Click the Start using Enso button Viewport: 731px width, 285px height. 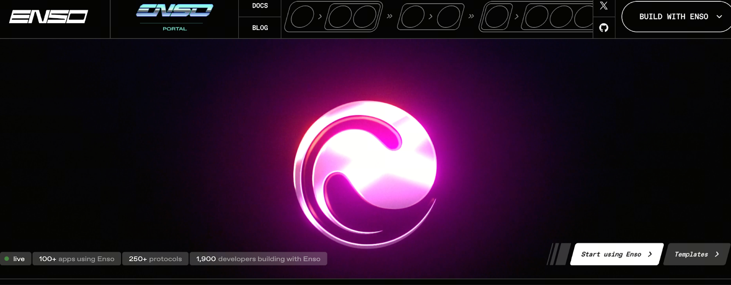tap(617, 254)
